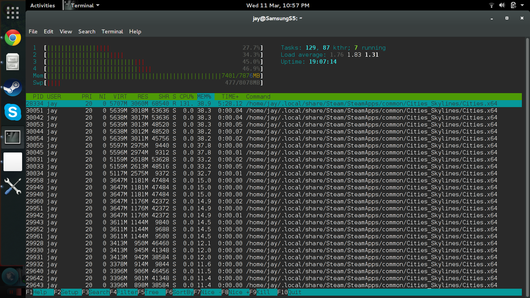Click the jay@SamsungS5 window title
Screen dimensions: 530x298
point(277,18)
